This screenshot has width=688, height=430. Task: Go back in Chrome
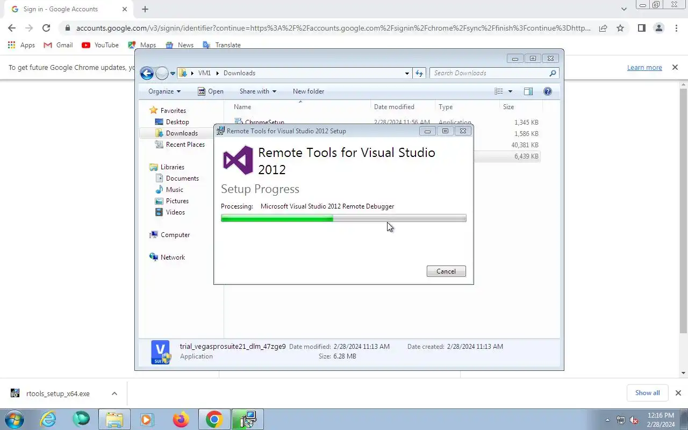click(x=12, y=28)
